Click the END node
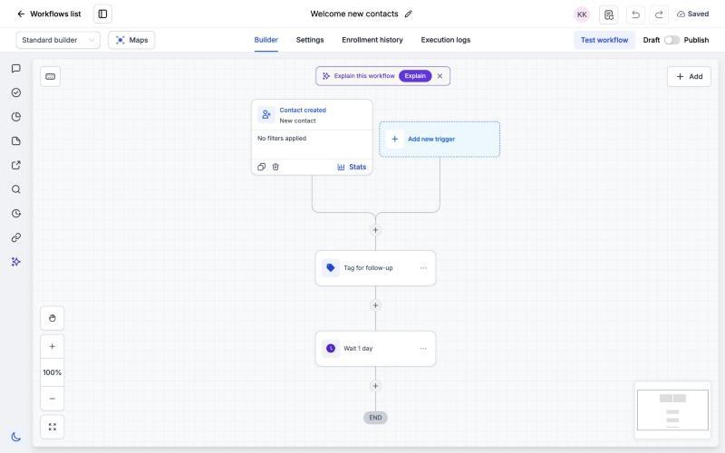 (x=375, y=418)
